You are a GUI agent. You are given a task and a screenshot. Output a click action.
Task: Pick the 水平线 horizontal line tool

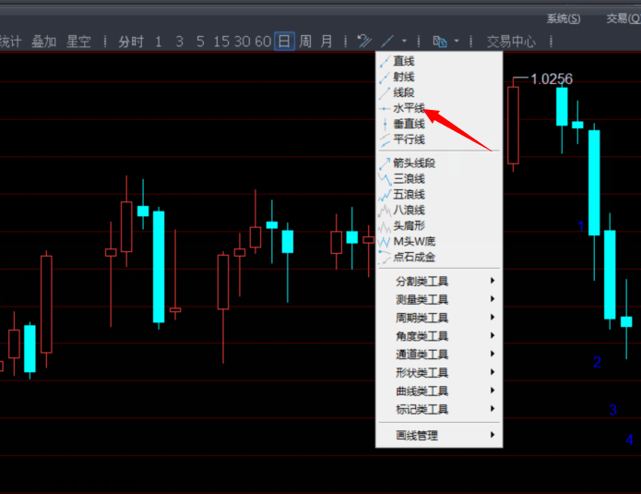click(409, 108)
